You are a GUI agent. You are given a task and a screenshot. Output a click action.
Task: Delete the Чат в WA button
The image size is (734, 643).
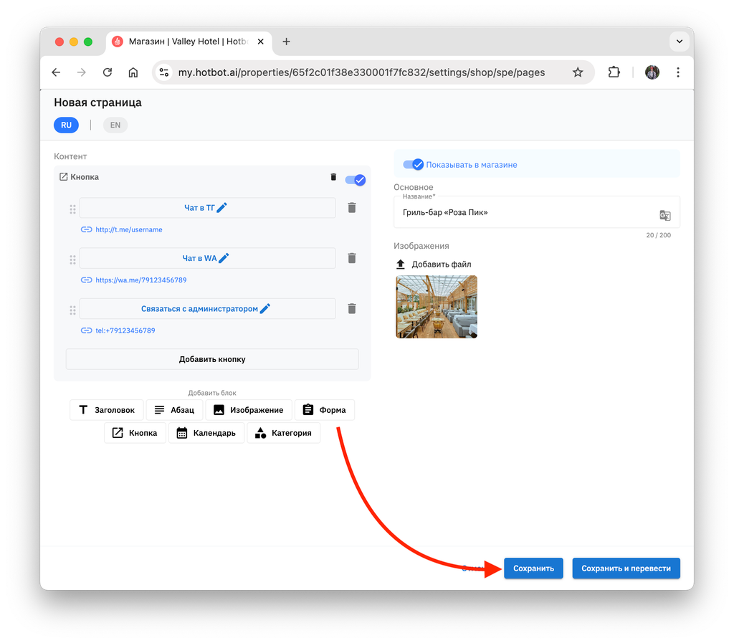click(352, 258)
